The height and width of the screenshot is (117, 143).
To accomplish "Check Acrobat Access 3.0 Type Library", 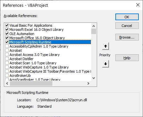I will [7, 55].
